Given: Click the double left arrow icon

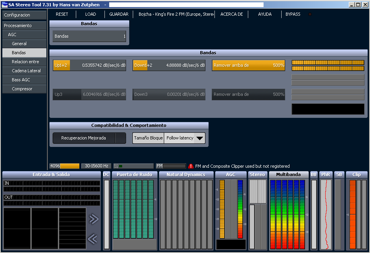Looking at the screenshot, I should coord(93,239).
